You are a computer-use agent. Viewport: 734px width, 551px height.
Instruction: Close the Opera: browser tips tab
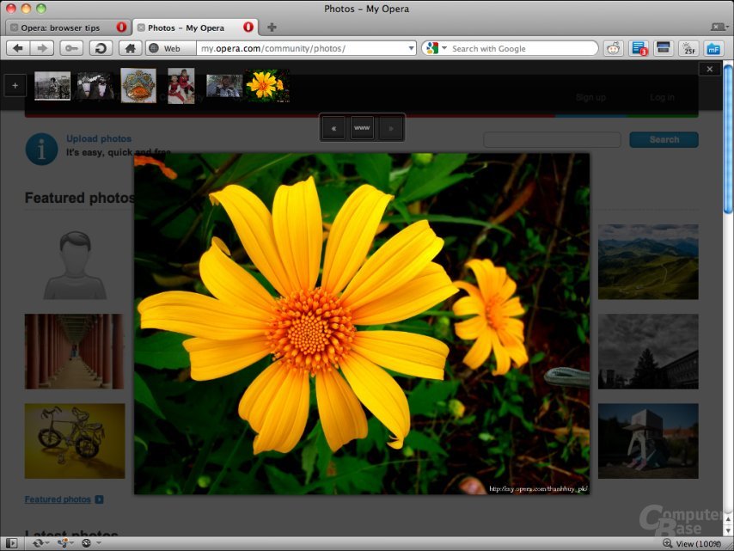pyautogui.click(x=14, y=28)
